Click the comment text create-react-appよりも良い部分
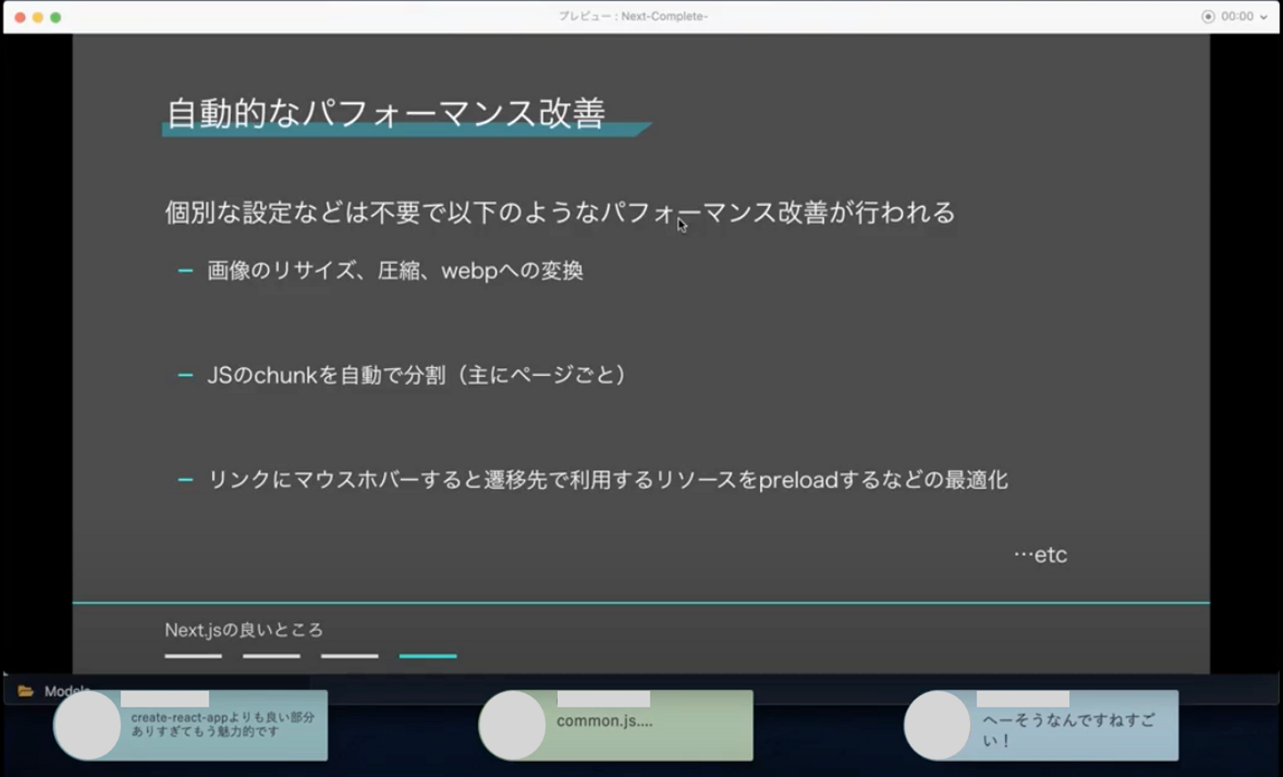 pyautogui.click(x=223, y=724)
